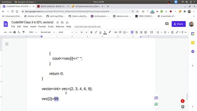Insert a link with the link icon
The height and width of the screenshot is (111, 197).
[x=116, y=32]
